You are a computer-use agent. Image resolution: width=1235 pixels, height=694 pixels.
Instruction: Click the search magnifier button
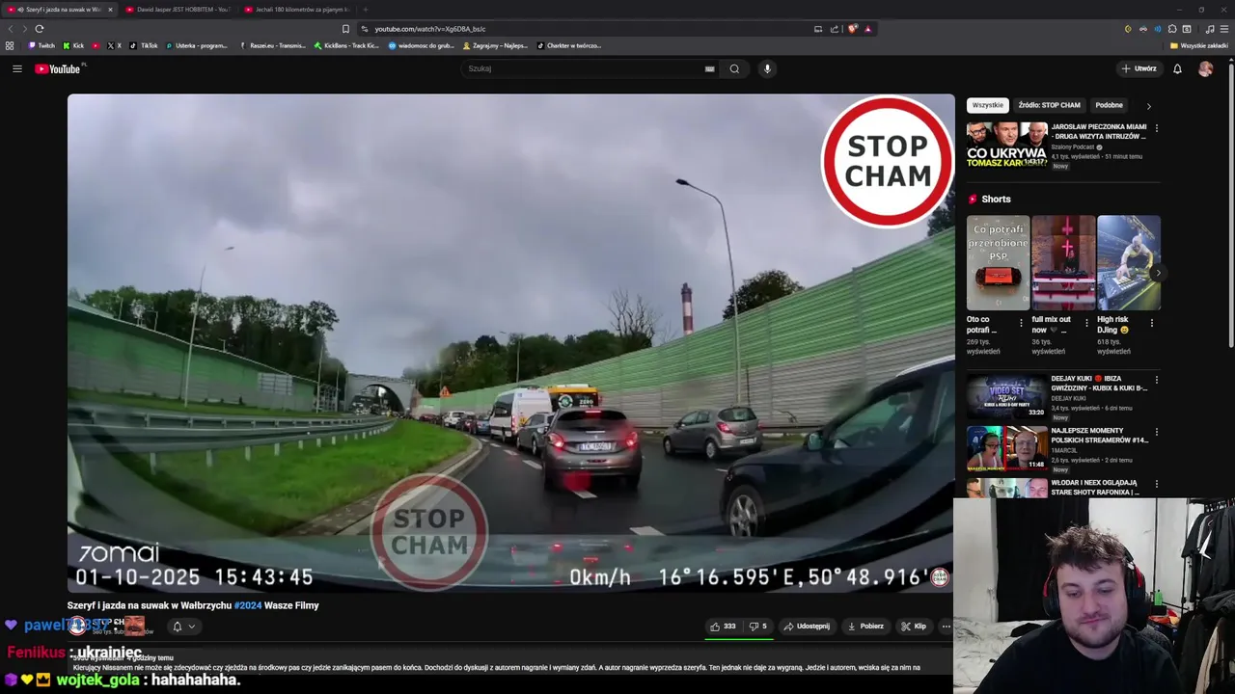coord(734,68)
